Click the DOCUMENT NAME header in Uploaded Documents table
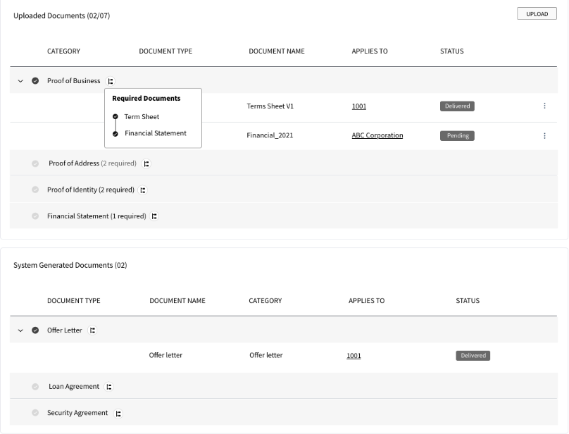The image size is (569, 434). click(277, 51)
